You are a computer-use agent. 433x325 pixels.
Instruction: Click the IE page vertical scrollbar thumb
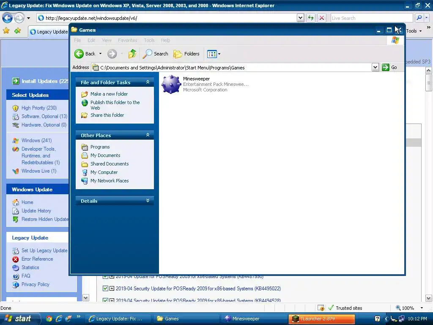429,83
